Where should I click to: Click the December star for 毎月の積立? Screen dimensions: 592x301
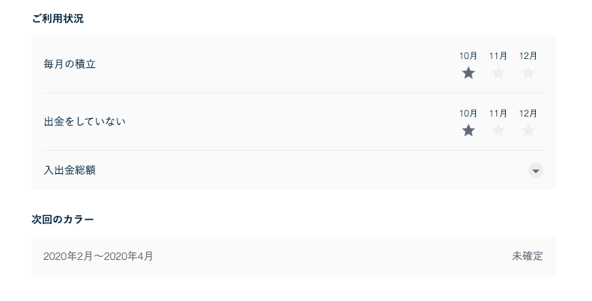pyautogui.click(x=528, y=72)
